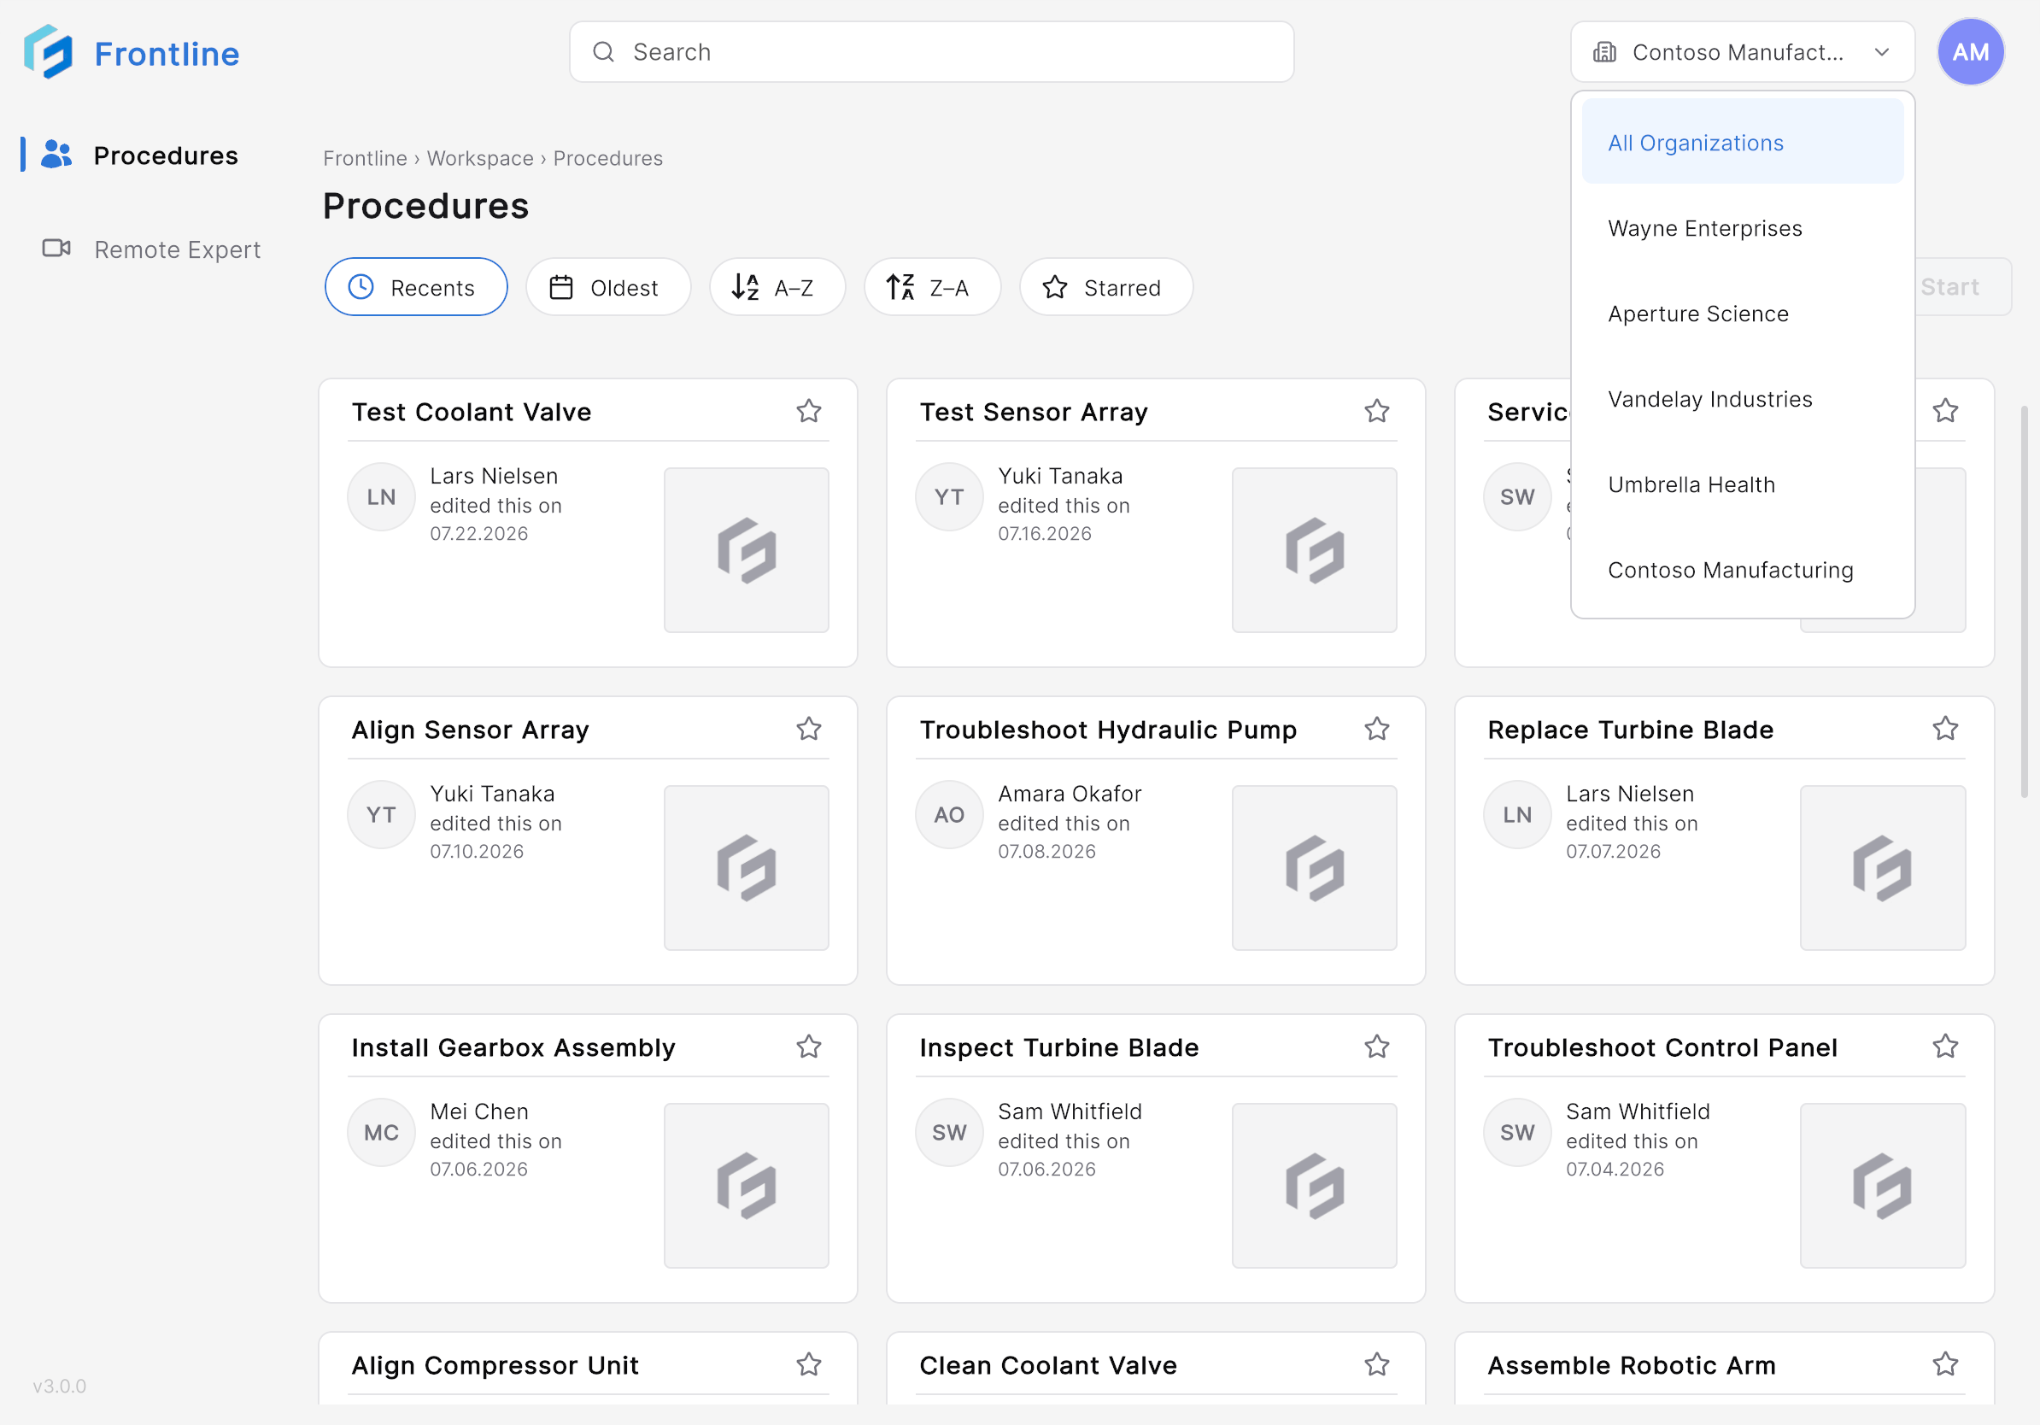Choose Contoso Manufacturing organization
The height and width of the screenshot is (1425, 2040).
(x=1742, y=570)
